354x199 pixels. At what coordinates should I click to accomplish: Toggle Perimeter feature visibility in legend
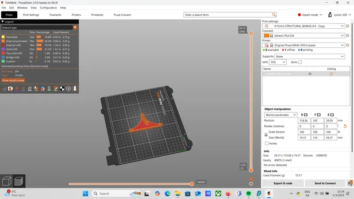(35, 37)
